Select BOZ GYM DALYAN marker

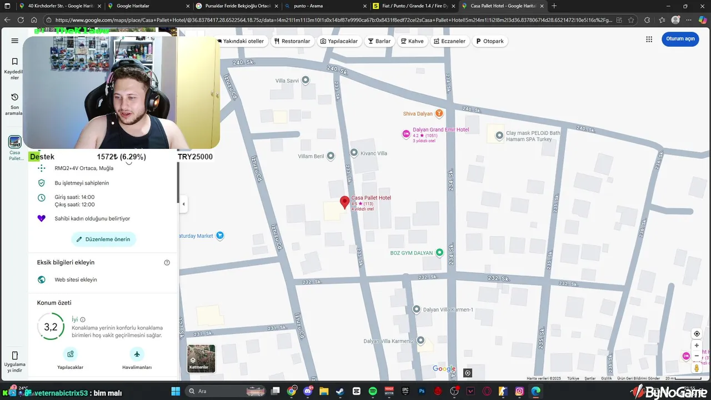point(439,252)
